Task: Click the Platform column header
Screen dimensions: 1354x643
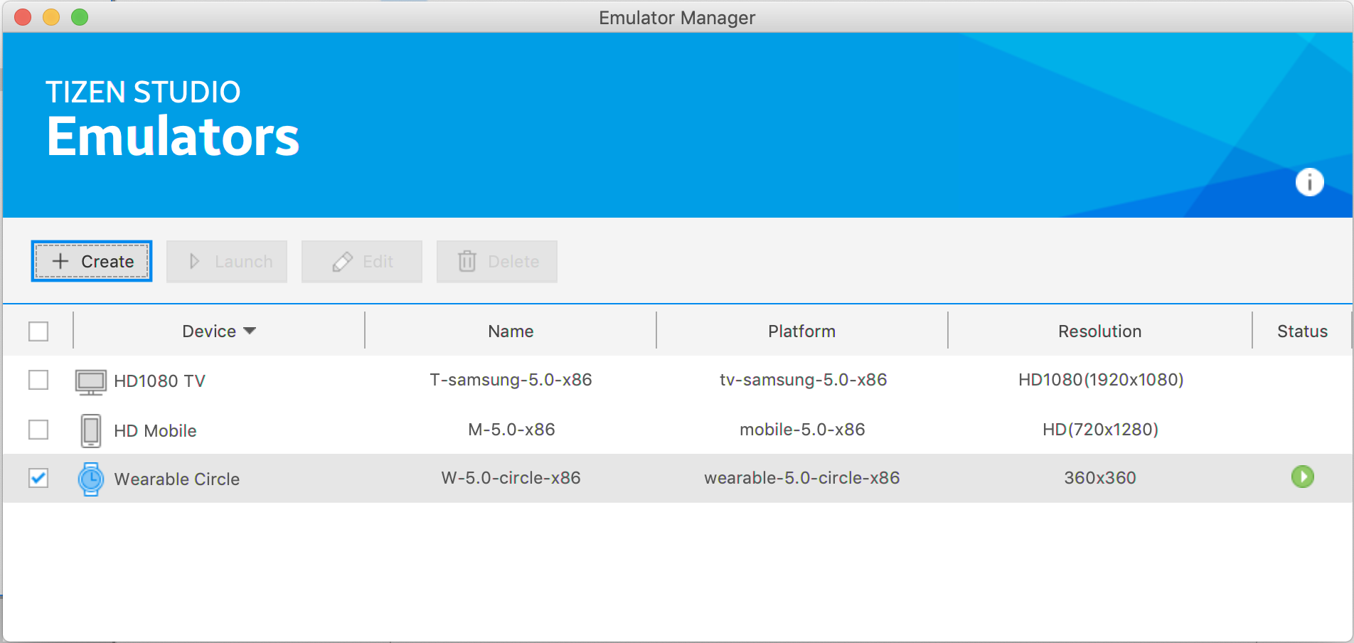Action: [x=801, y=331]
